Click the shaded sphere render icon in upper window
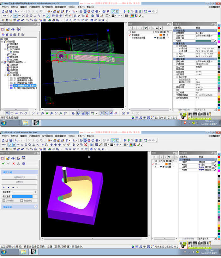Image resolution: width=221 pixels, height=258 pixels. pos(85,11)
